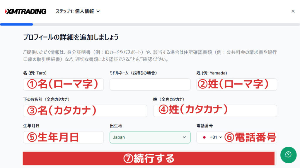The width and height of the screenshot is (300, 168).
Task: Click the プロフィールの詳細を追加しましょう heading
Action: click(x=71, y=37)
